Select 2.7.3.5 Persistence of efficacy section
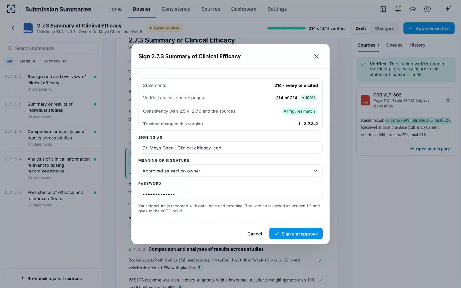 tap(51, 199)
